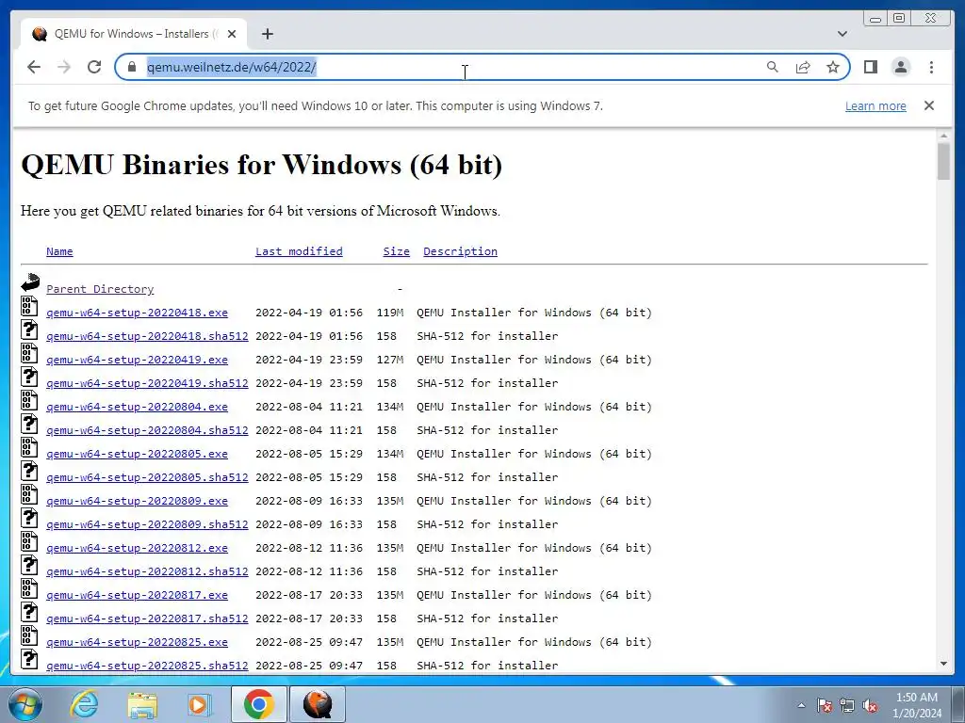Download qemu-w64-setup-20220419.exe
The image size is (965, 723).
pyautogui.click(x=137, y=360)
